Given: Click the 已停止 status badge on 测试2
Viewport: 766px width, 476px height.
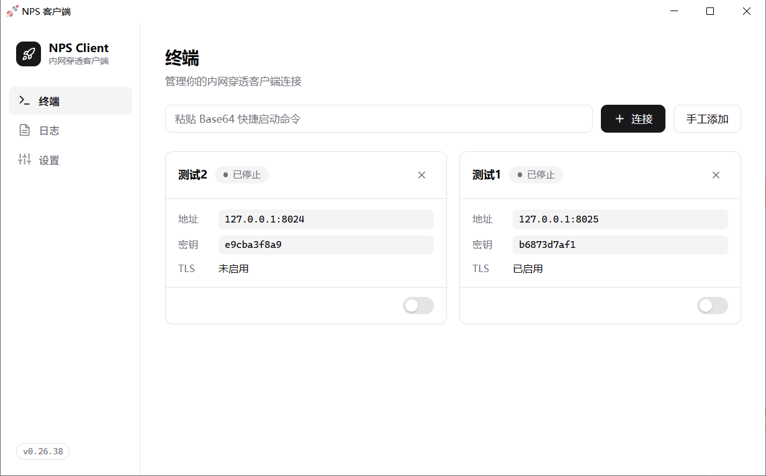Looking at the screenshot, I should pos(241,175).
